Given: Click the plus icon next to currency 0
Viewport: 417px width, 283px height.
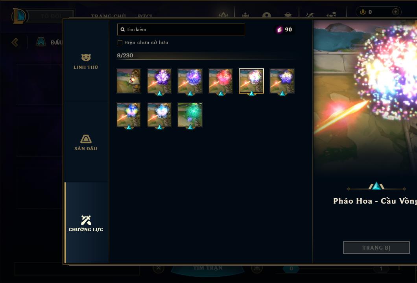Looking at the screenshot, I should tap(396, 12).
